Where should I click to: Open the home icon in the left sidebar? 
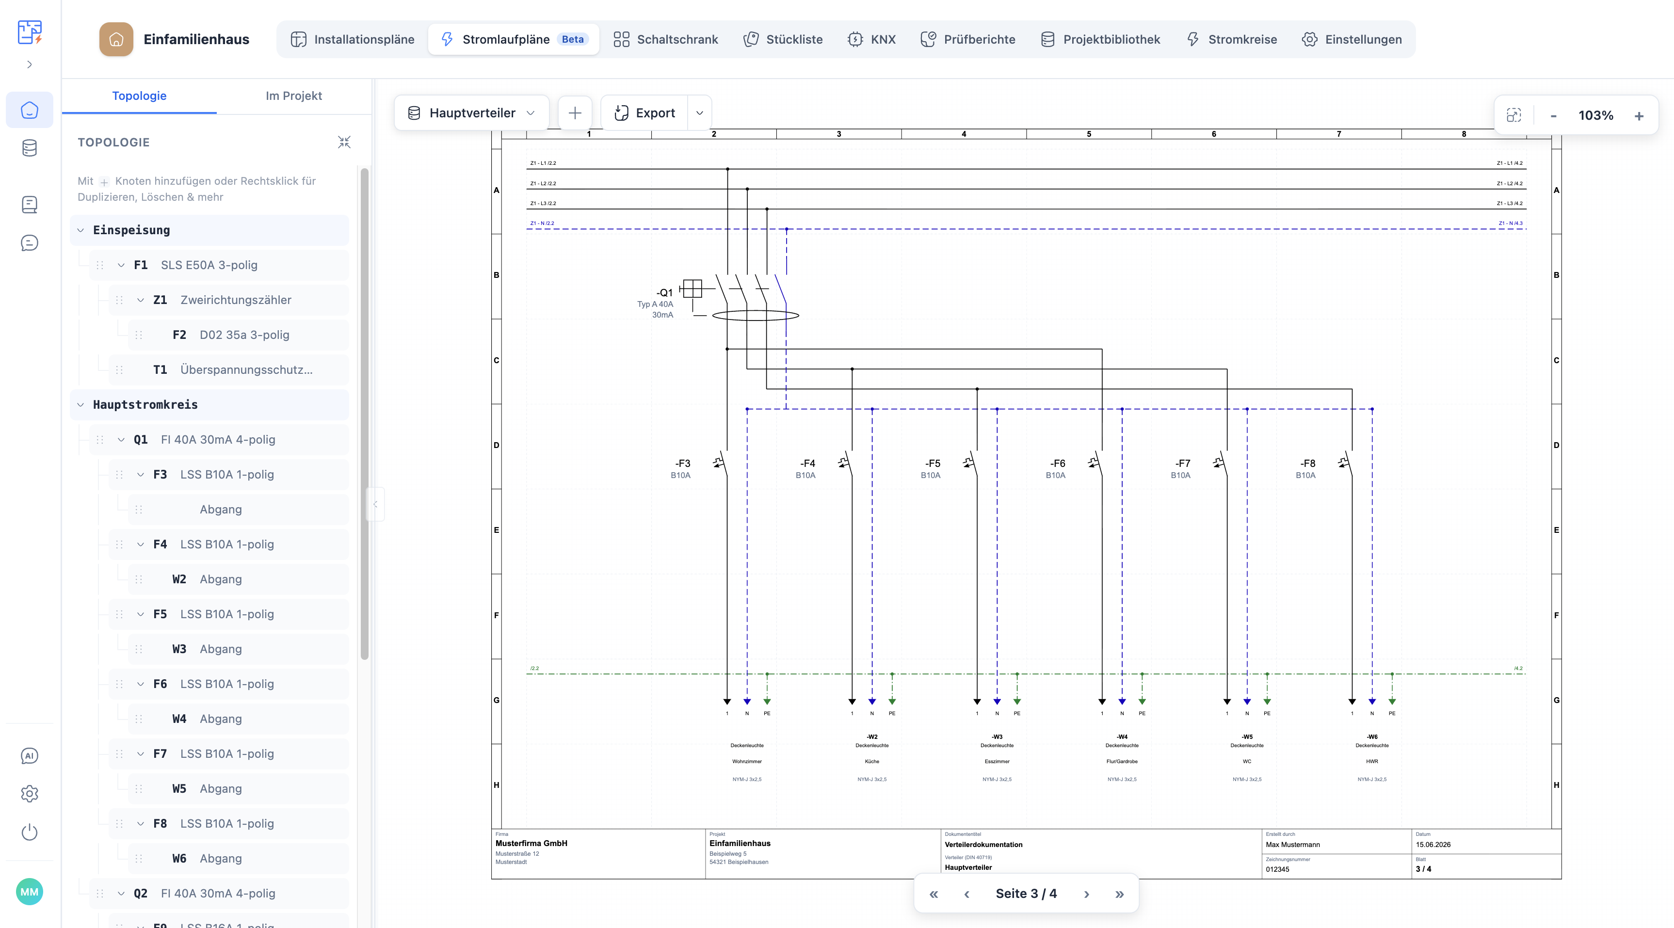pyautogui.click(x=29, y=110)
